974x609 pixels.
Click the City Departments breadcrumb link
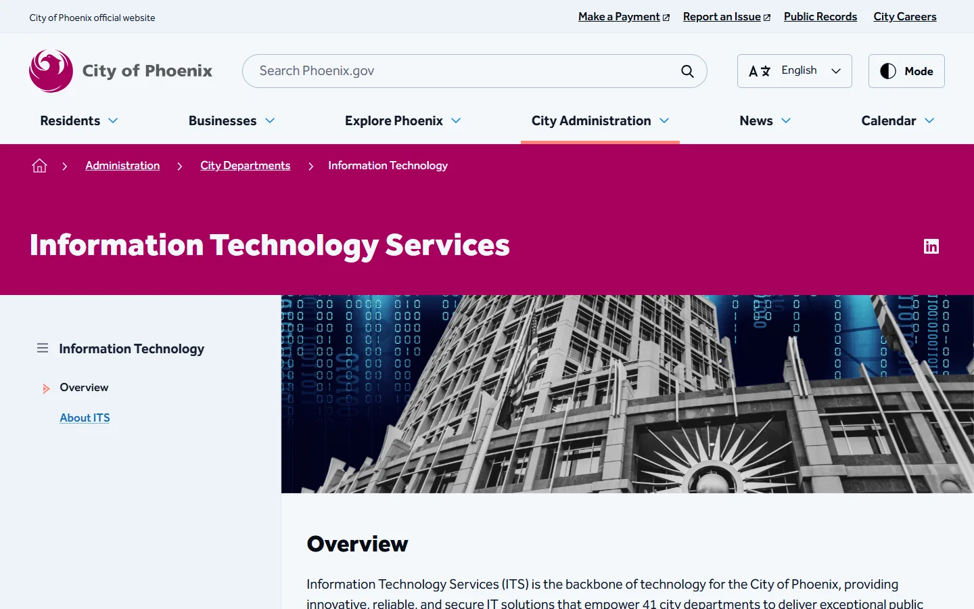[x=245, y=166]
